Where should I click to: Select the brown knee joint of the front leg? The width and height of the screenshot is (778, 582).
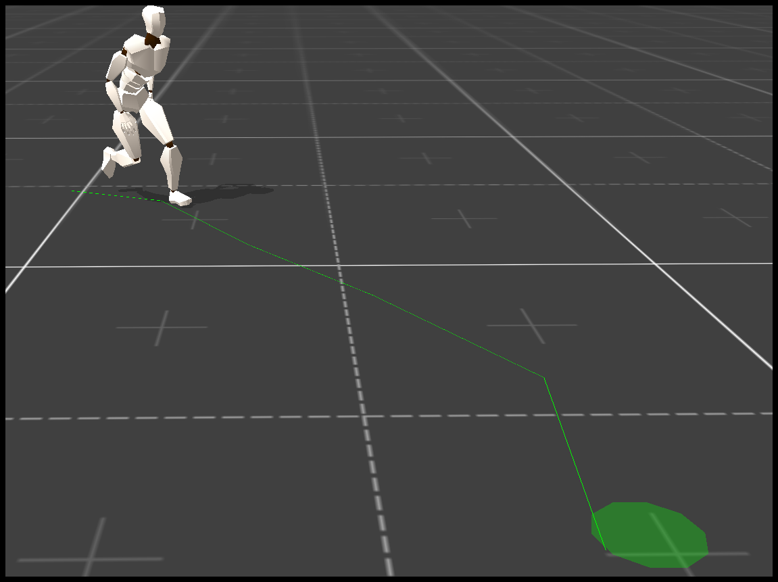click(x=170, y=144)
